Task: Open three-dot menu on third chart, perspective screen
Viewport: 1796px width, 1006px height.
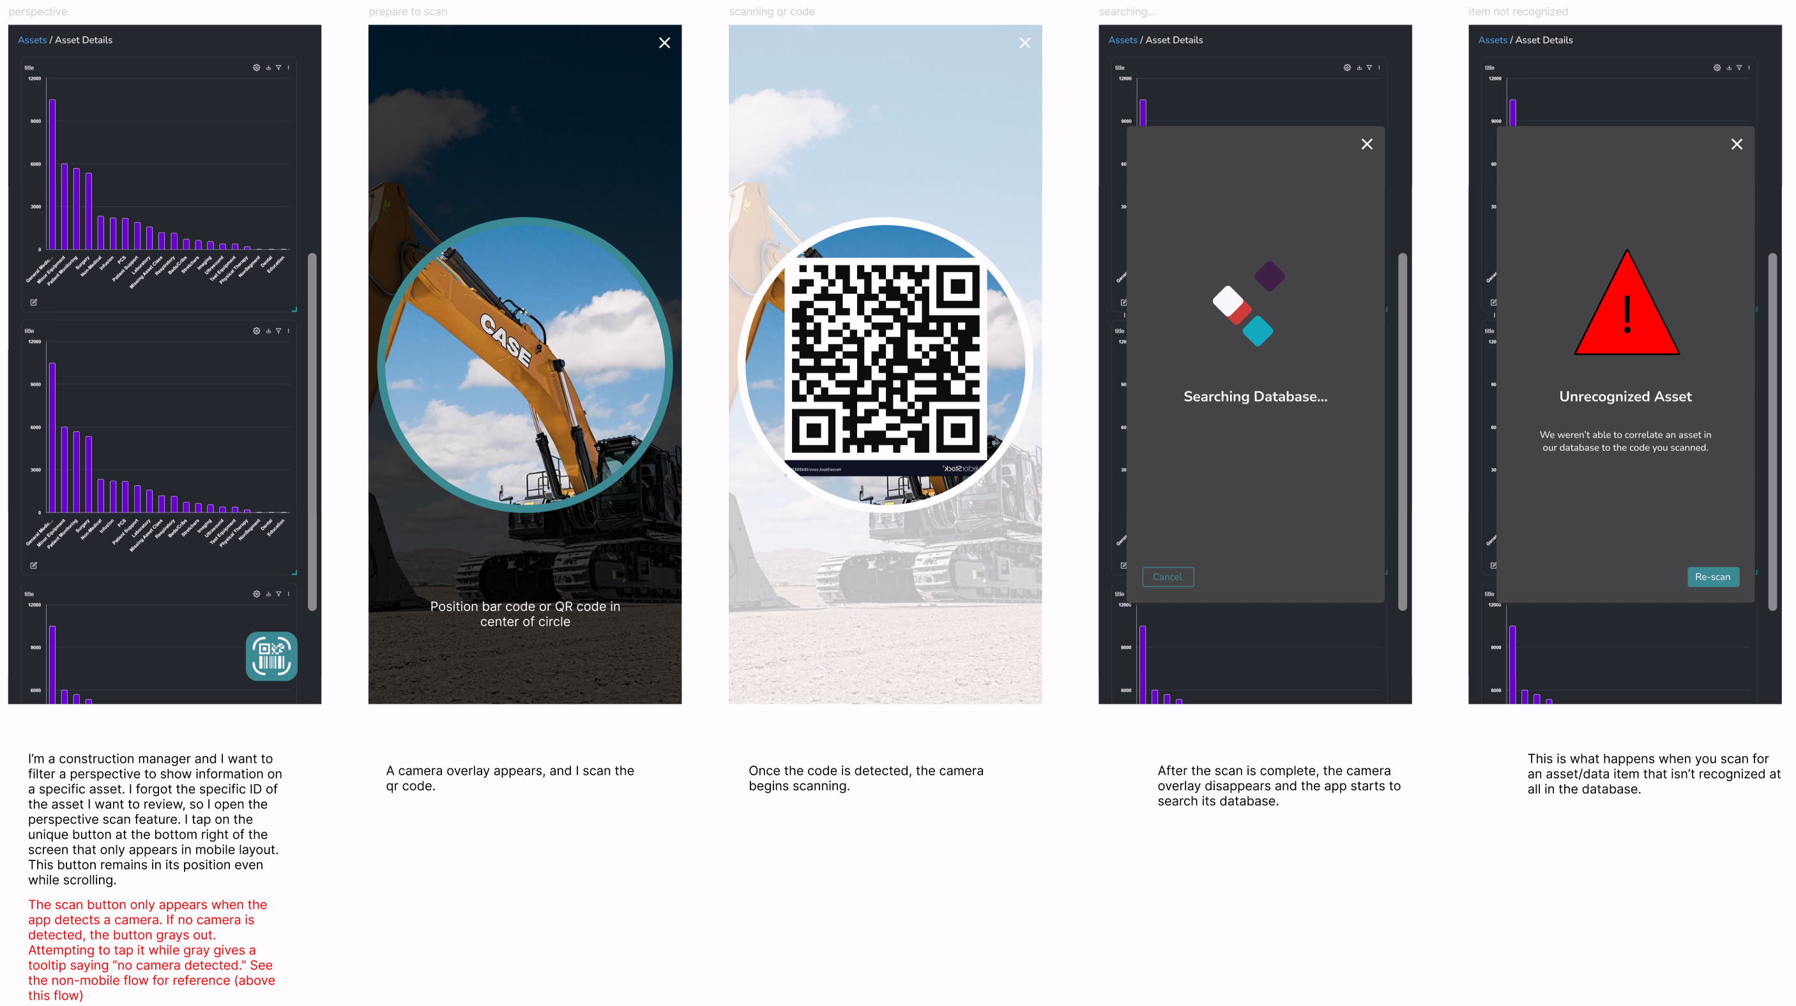Action: [x=289, y=594]
